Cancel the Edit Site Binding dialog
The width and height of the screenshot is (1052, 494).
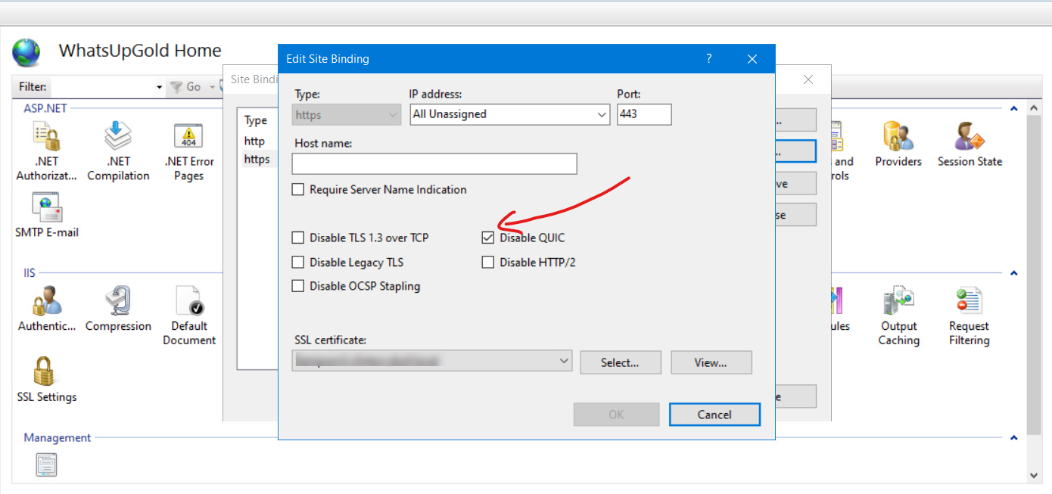714,415
